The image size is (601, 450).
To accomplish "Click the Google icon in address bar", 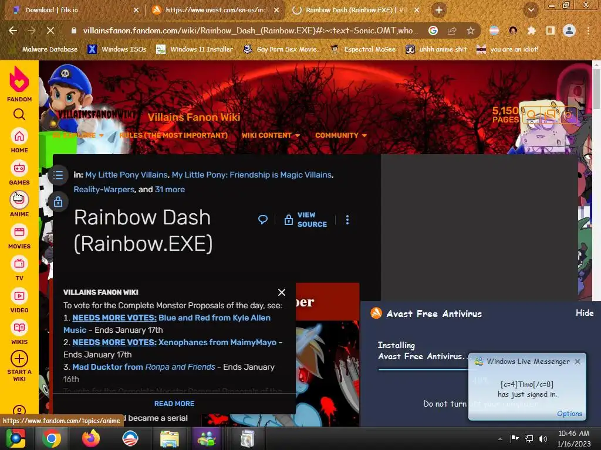I will (433, 30).
